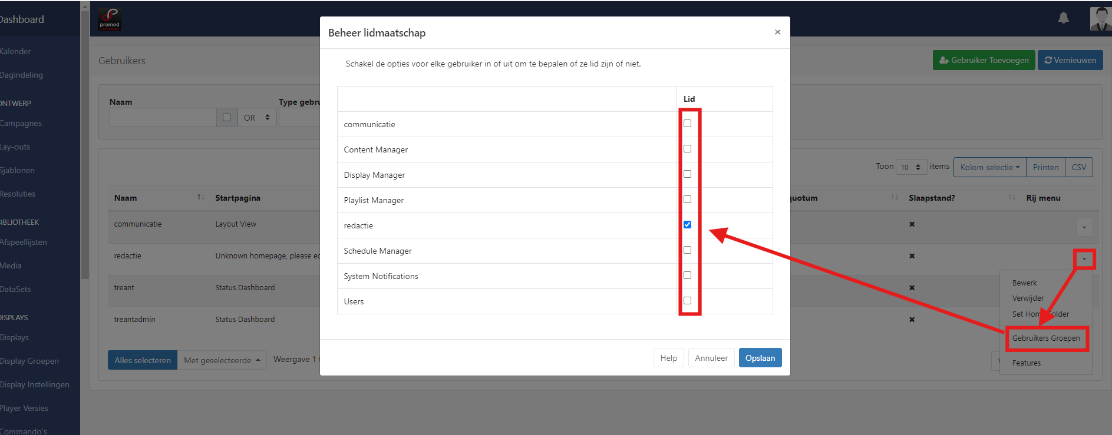This screenshot has height=435, width=1112.
Task: Save changes with Opslaan button
Action: (760, 358)
